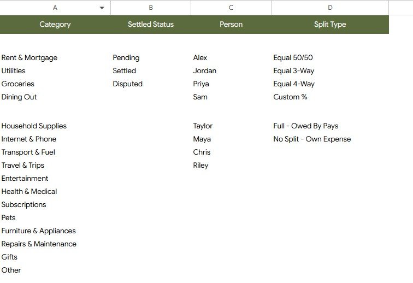The image size is (413, 283).
Task: Click the Split Type header cell
Action: (x=330, y=25)
